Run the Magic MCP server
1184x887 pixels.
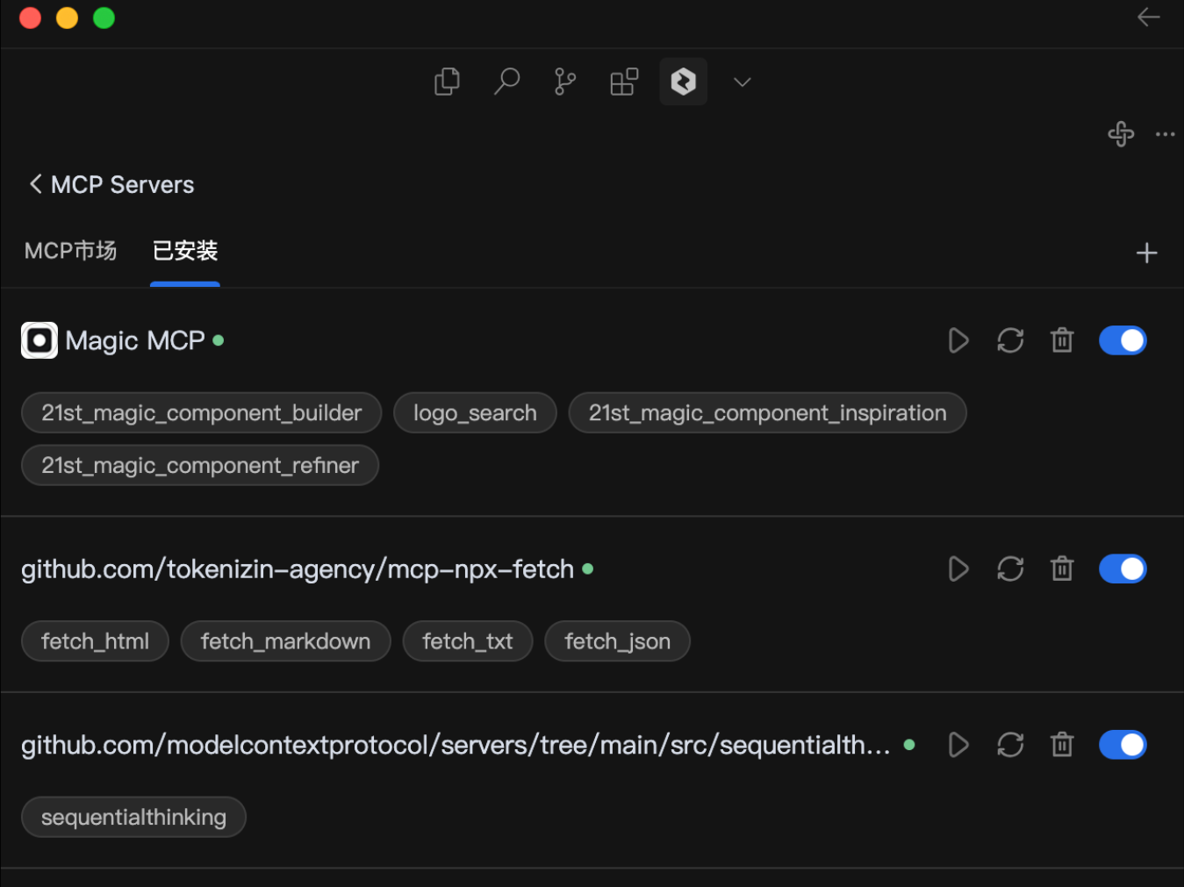coord(958,340)
